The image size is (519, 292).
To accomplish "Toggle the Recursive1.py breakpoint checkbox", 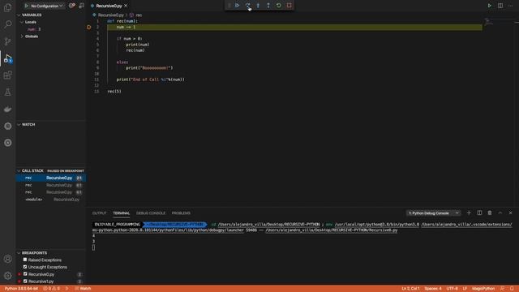I will (x=25, y=281).
